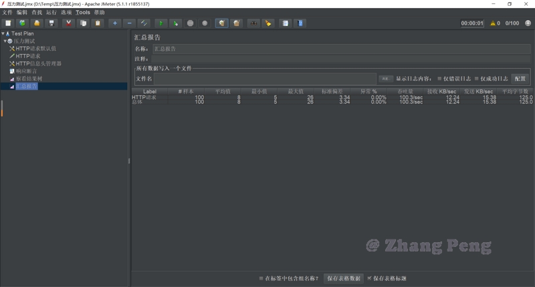Uncheck the 保存表格标题 checkbox
This screenshot has width=535, height=287.
(x=369, y=278)
